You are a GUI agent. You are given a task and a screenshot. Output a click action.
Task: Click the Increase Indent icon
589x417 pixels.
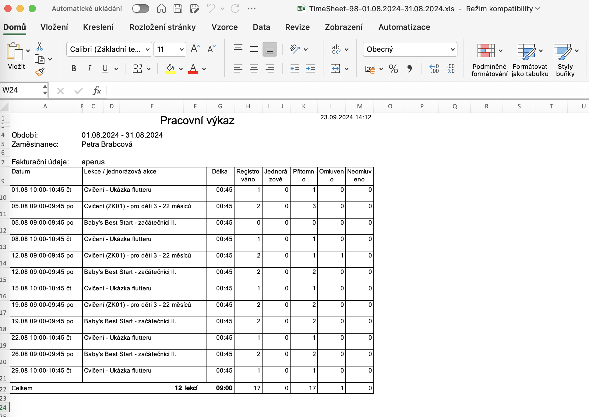(310, 68)
